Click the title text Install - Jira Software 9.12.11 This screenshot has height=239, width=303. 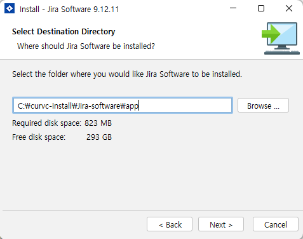69,10
